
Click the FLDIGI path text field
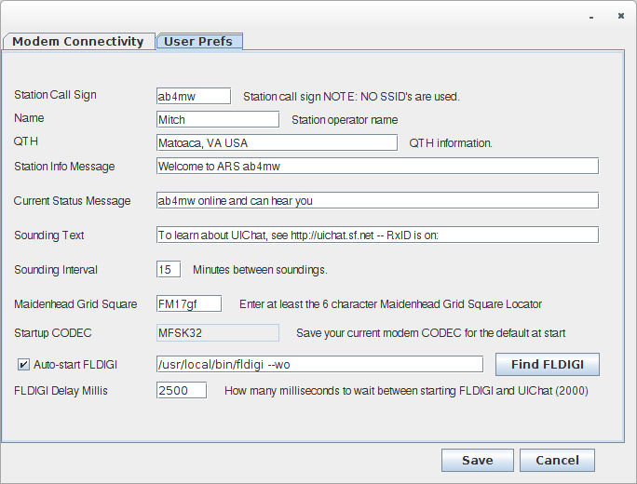click(x=319, y=364)
